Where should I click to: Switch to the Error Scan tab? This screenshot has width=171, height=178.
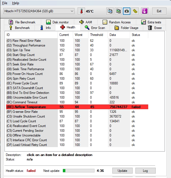coord(95,28)
